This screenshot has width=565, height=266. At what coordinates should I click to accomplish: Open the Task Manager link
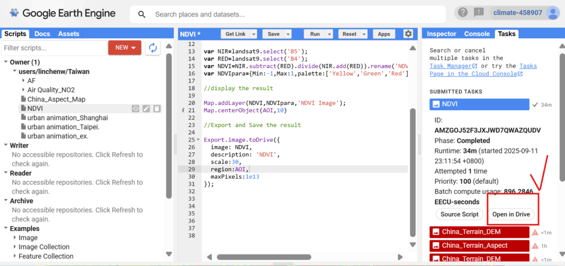click(454, 66)
